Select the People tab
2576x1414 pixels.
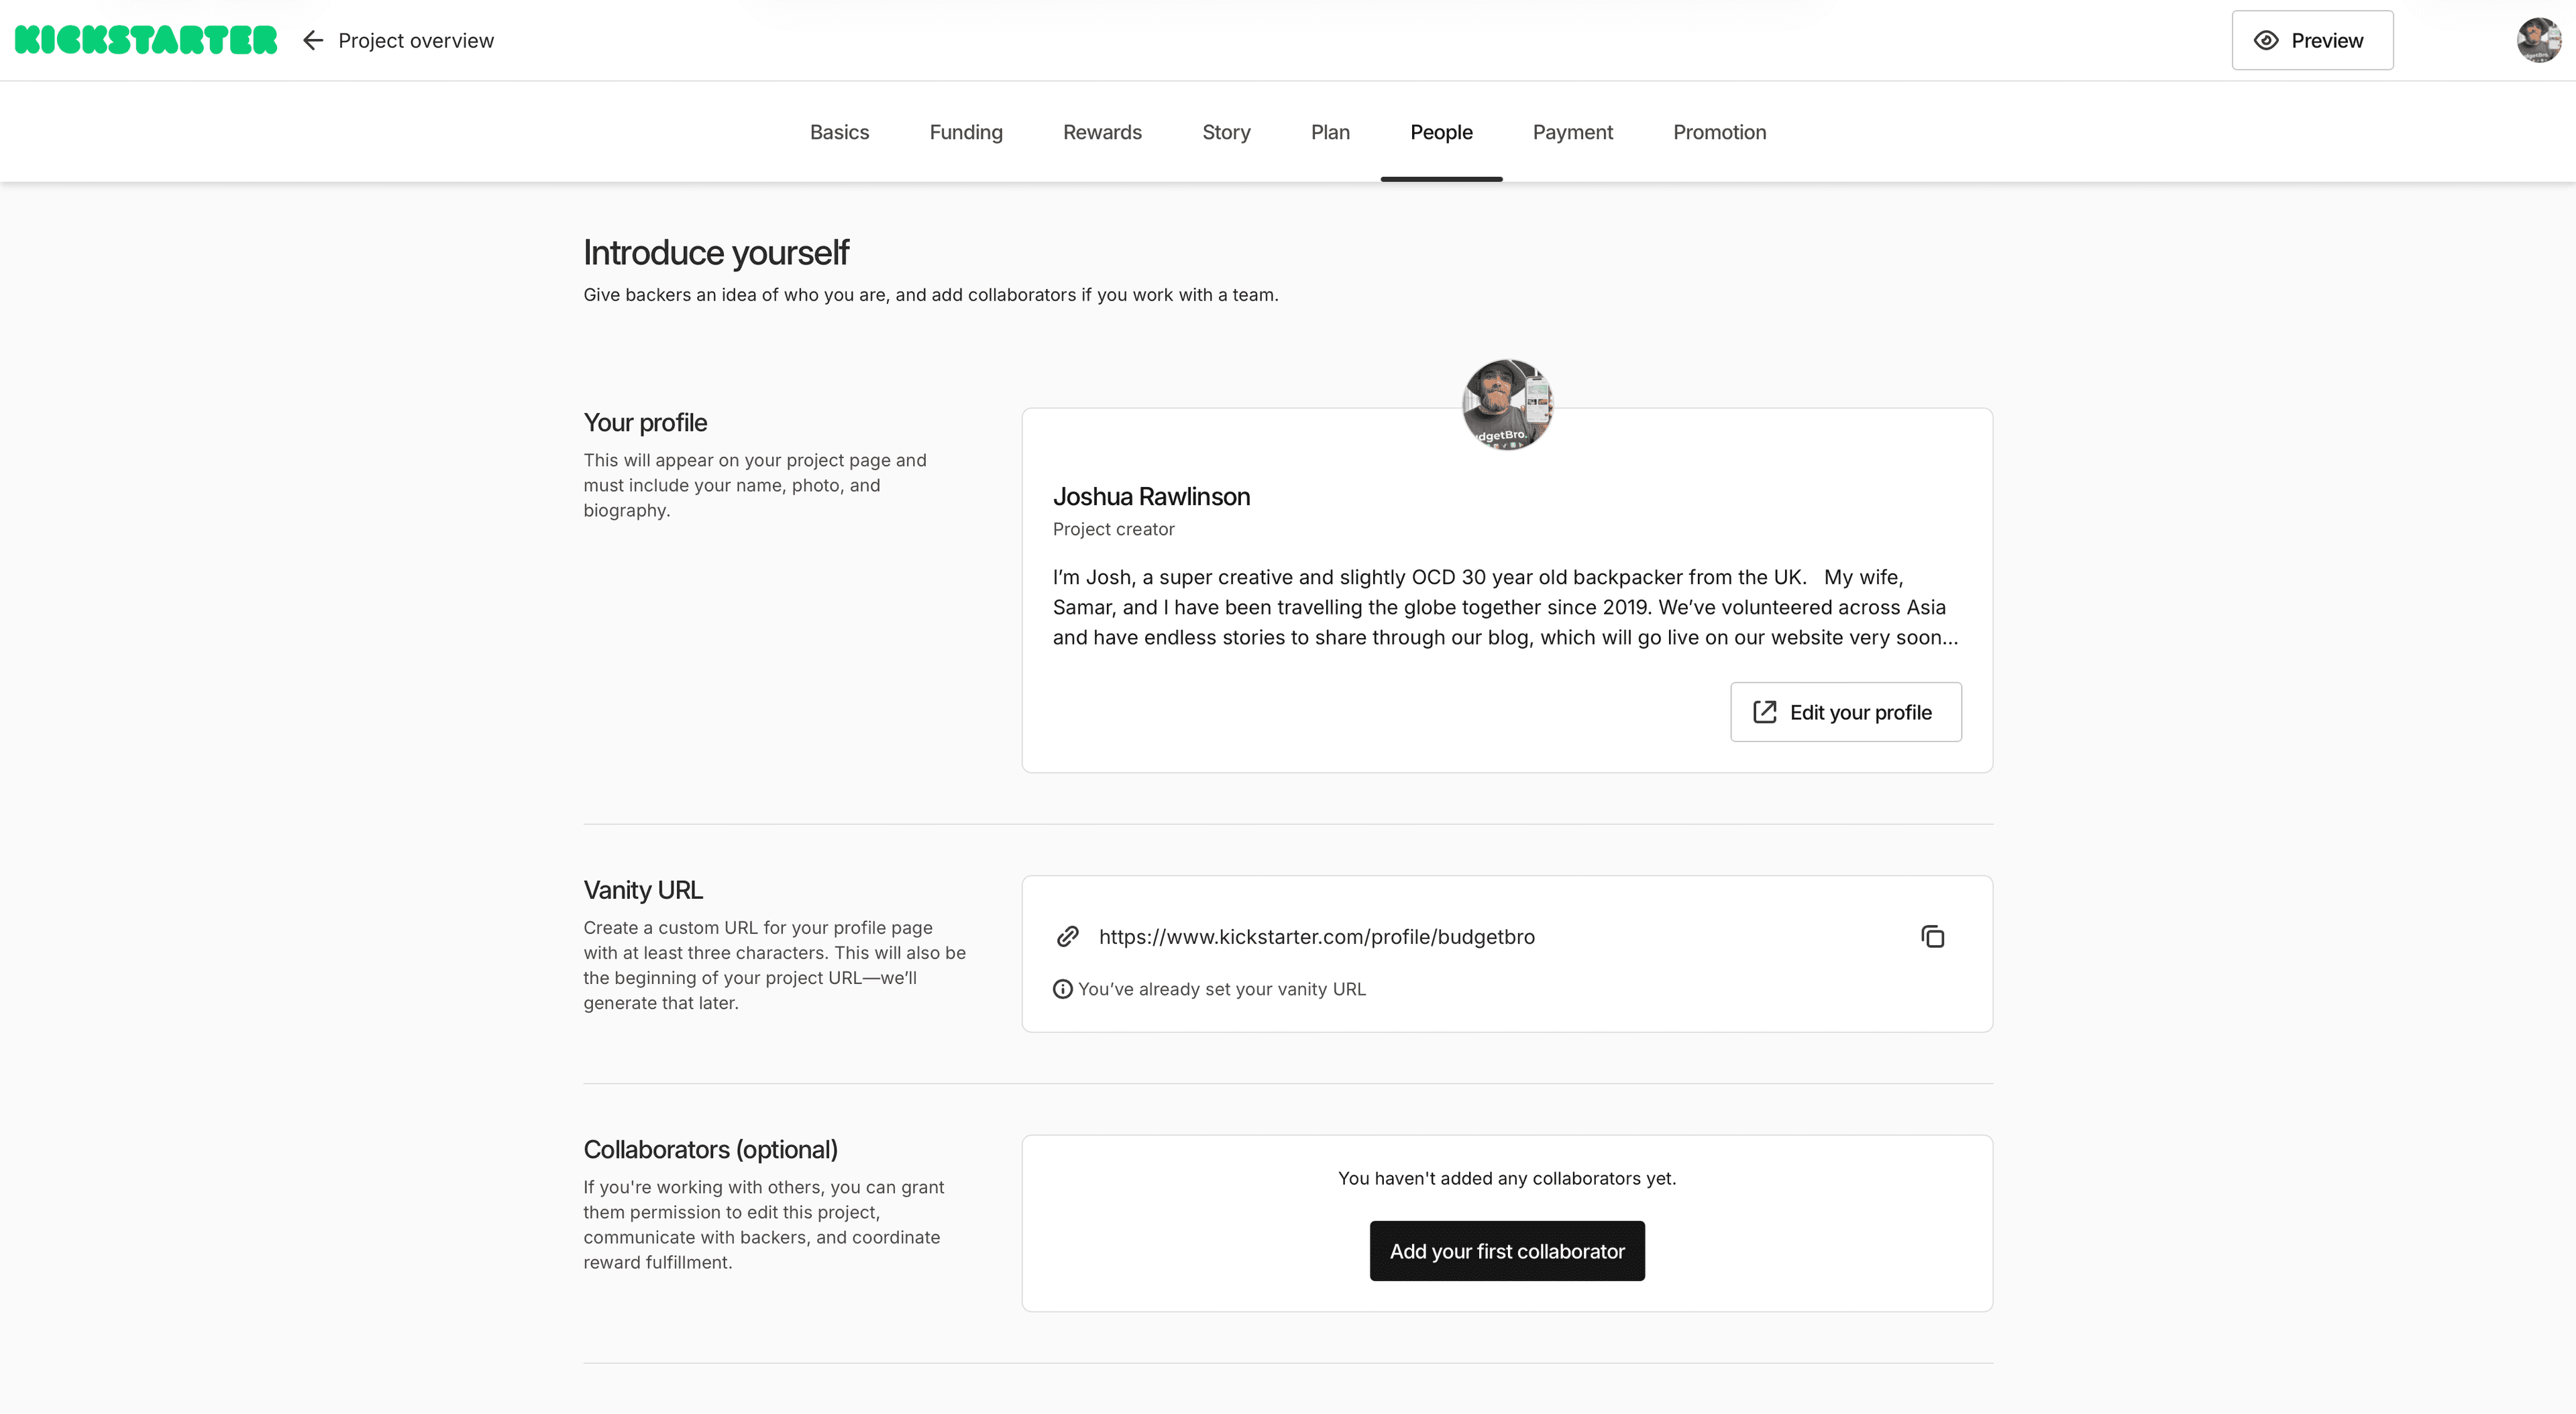[x=1441, y=132]
